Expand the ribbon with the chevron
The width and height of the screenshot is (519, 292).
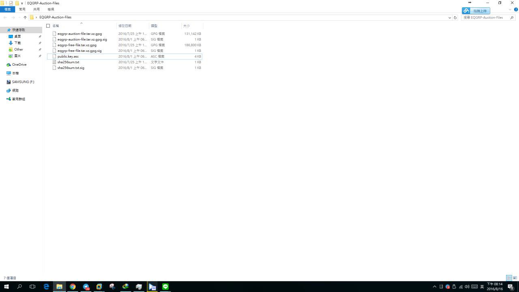click(x=510, y=9)
